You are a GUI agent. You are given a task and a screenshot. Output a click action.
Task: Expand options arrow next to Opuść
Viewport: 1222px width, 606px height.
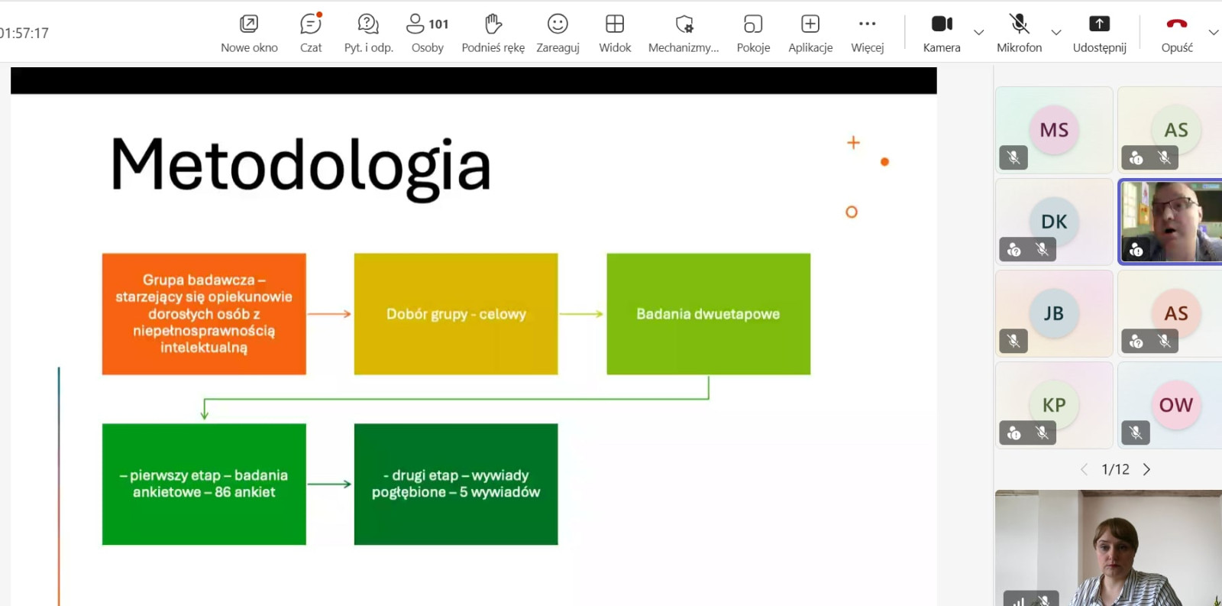point(1213,32)
